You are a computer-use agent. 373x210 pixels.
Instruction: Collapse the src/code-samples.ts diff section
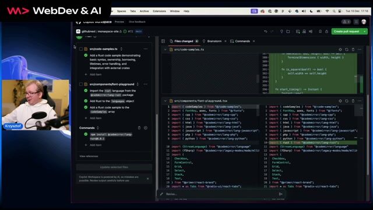point(165,50)
